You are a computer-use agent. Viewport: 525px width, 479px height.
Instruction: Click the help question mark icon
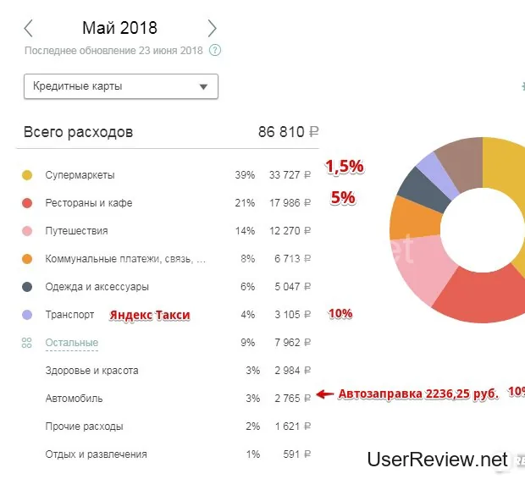215,51
